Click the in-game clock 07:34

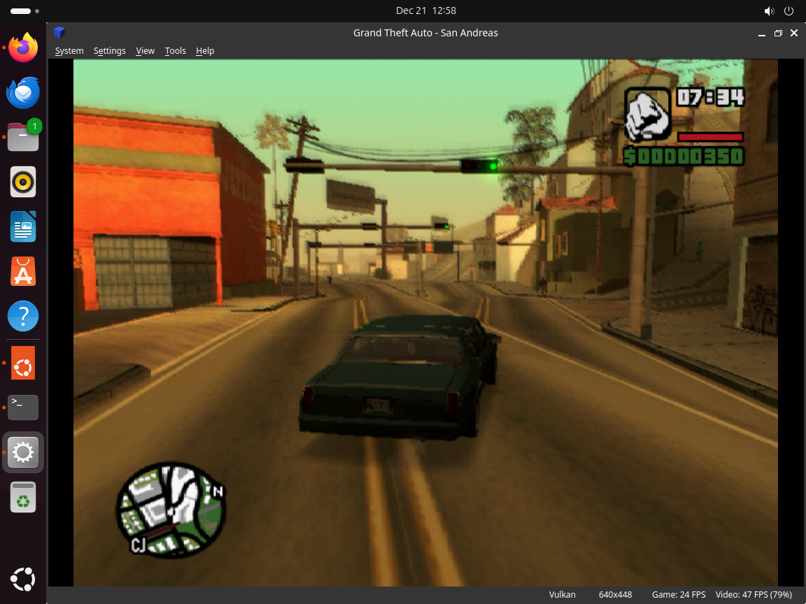pyautogui.click(x=710, y=98)
